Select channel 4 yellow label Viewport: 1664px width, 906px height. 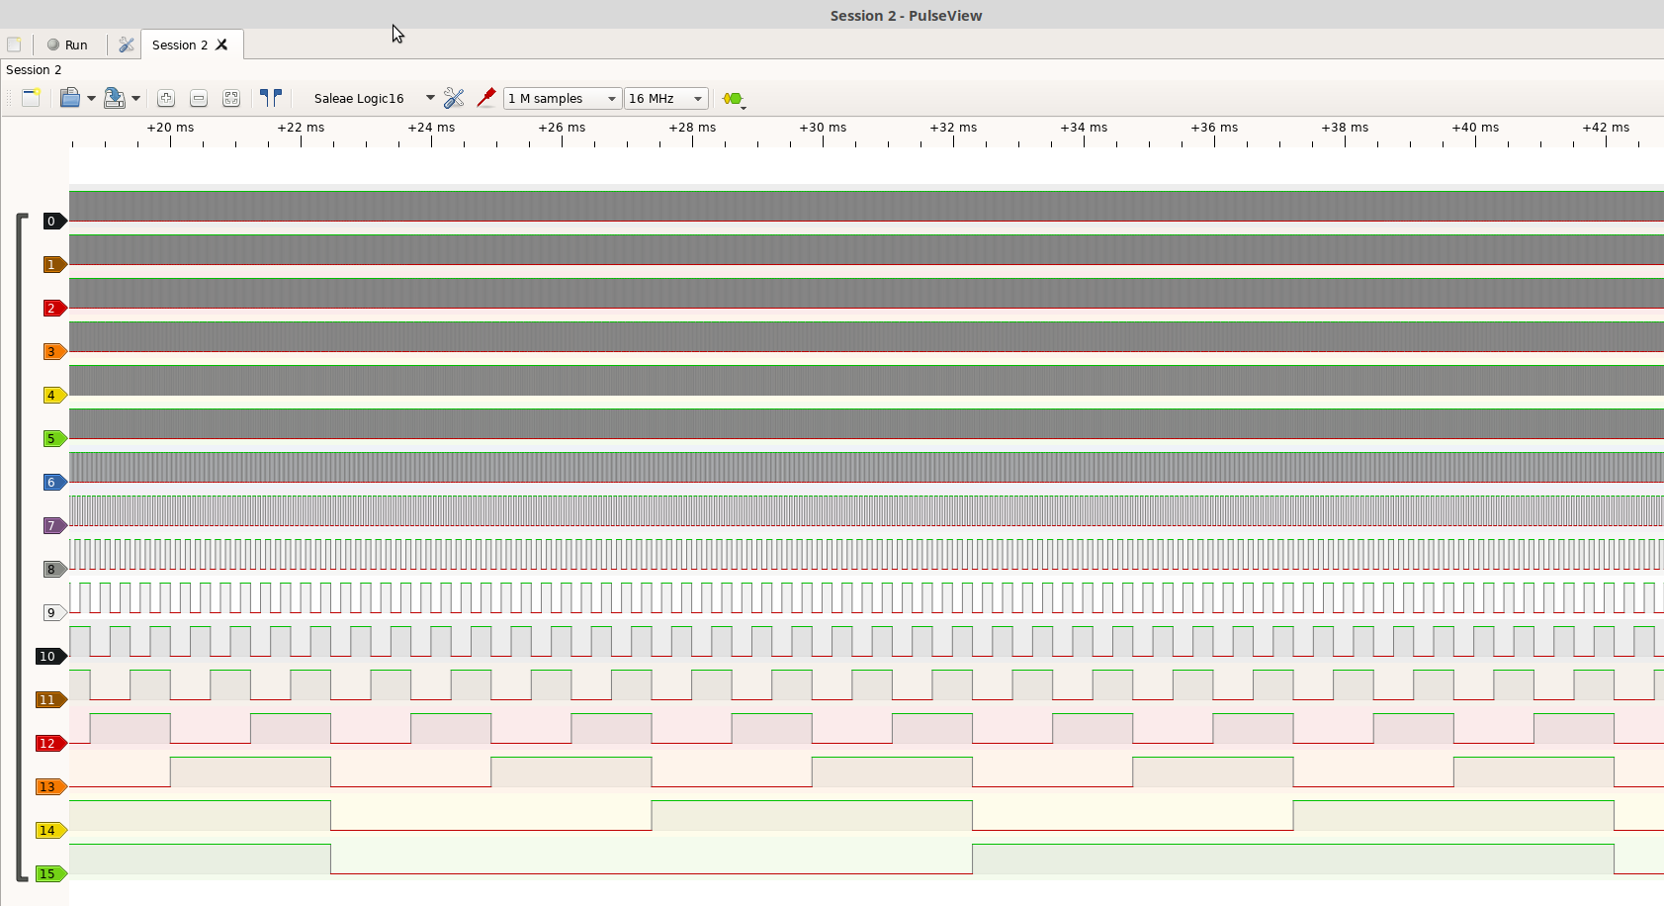(54, 395)
